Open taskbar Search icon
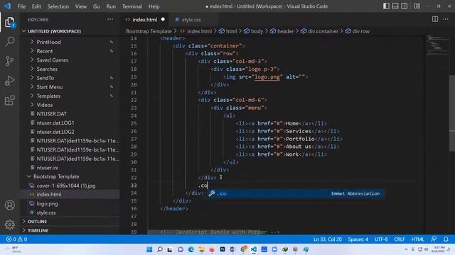The width and height of the screenshot is (455, 255). (x=160, y=249)
